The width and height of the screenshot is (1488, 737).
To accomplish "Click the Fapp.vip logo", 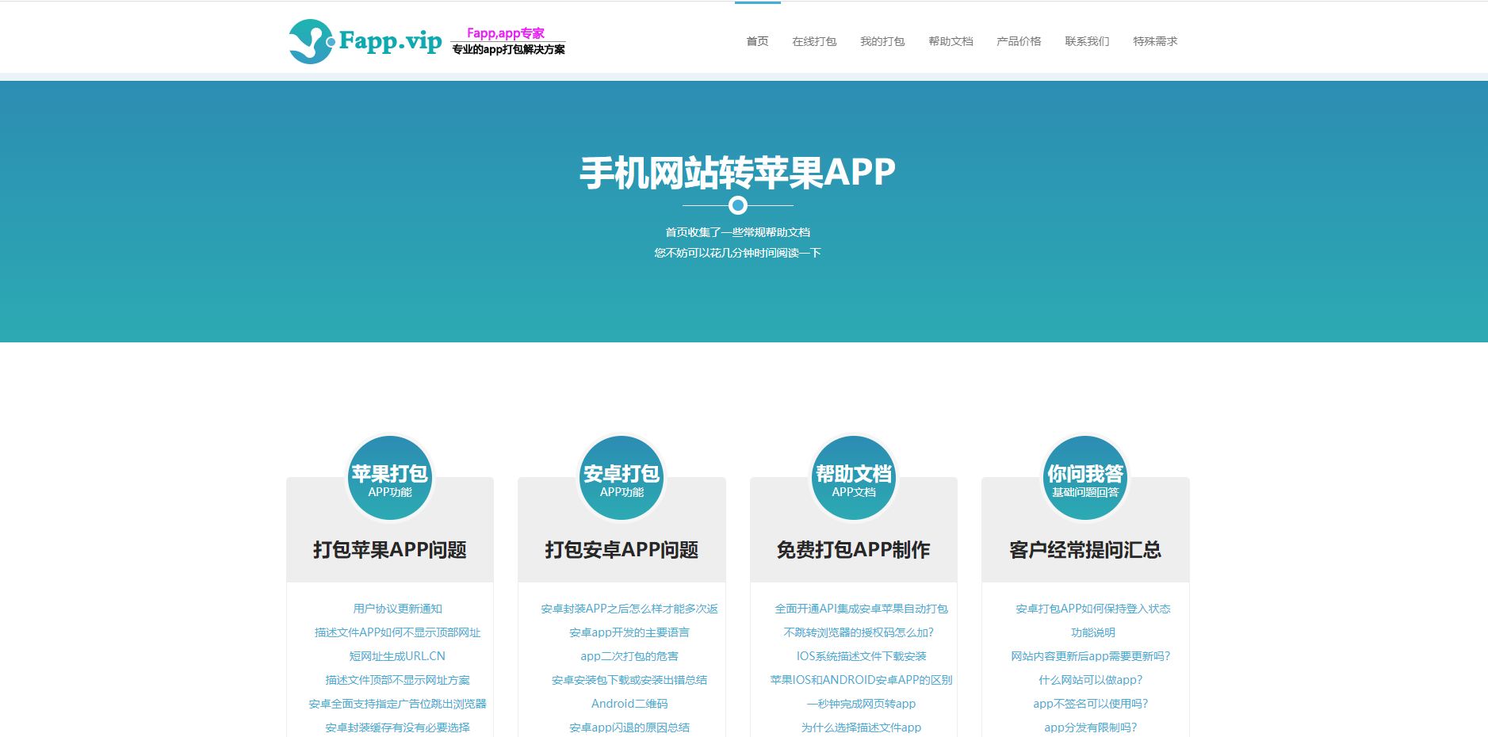I will 427,41.
